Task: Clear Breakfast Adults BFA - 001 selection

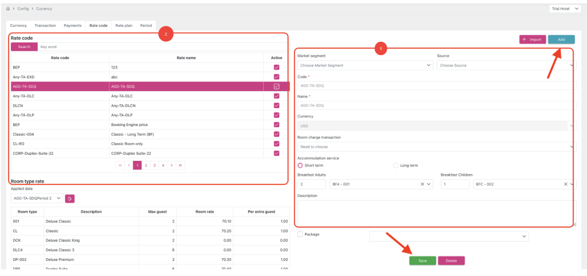Action: click(x=422, y=184)
